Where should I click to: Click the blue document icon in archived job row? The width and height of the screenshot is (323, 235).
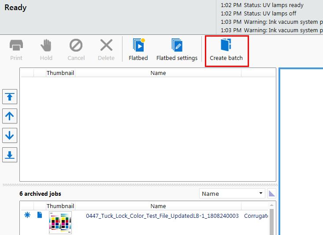40,215
